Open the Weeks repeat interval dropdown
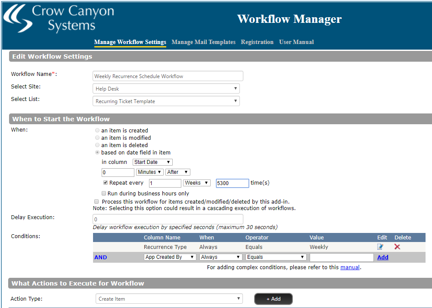Screen dimensions: 432x308 [197, 183]
